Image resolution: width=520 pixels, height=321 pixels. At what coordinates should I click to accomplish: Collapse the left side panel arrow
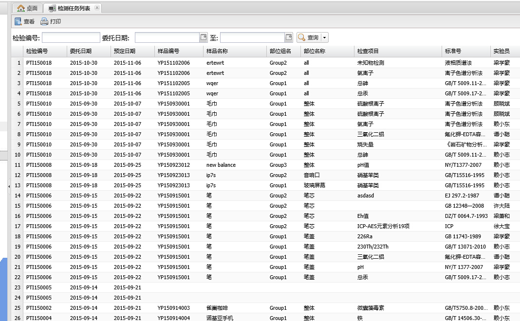[x=9, y=186]
